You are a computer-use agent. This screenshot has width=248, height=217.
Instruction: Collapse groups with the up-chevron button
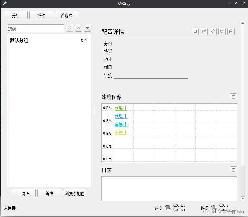(78, 28)
